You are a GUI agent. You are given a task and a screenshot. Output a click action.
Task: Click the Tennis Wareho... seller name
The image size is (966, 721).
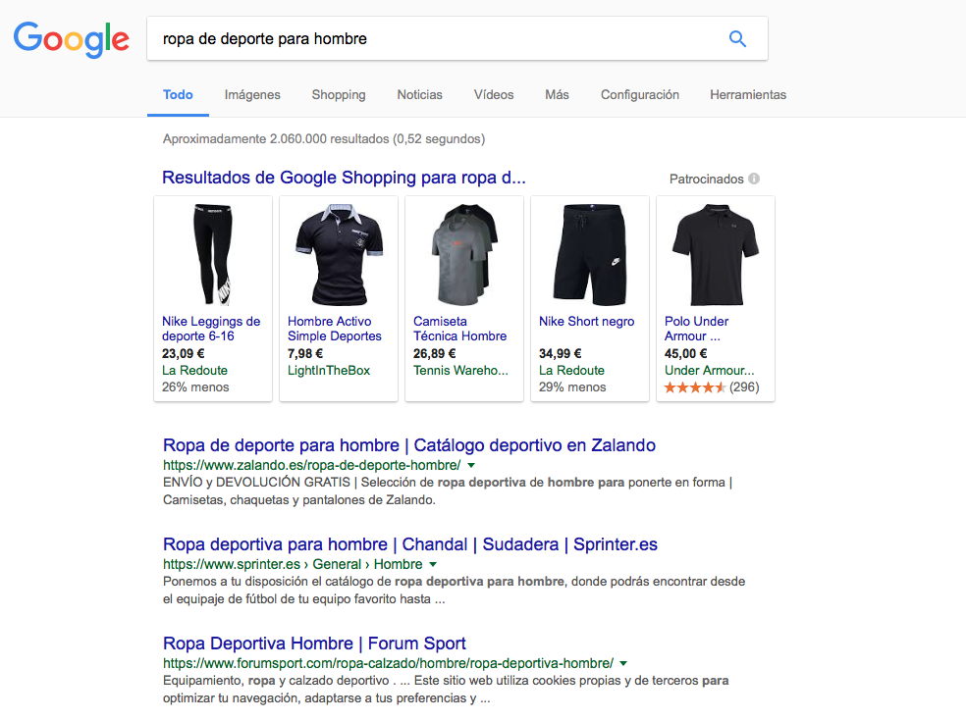coord(460,371)
